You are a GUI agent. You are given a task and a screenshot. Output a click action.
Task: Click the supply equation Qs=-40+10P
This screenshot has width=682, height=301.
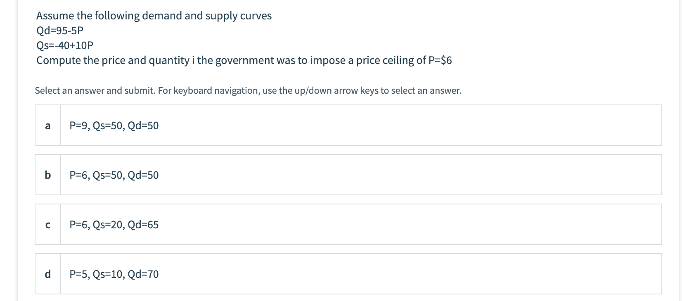pyautogui.click(x=65, y=45)
